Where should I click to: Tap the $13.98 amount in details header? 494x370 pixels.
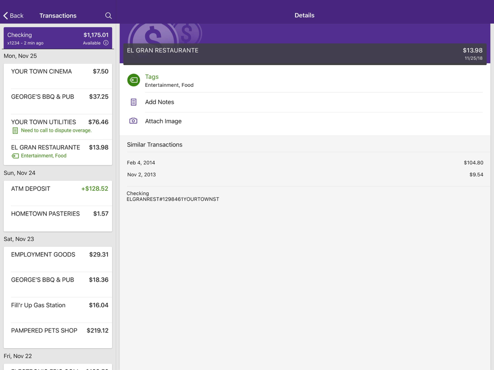(x=473, y=50)
